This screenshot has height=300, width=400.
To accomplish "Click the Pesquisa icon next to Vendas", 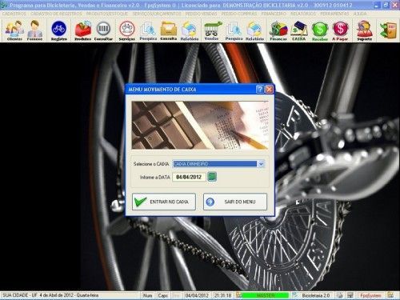I will click(x=234, y=30).
